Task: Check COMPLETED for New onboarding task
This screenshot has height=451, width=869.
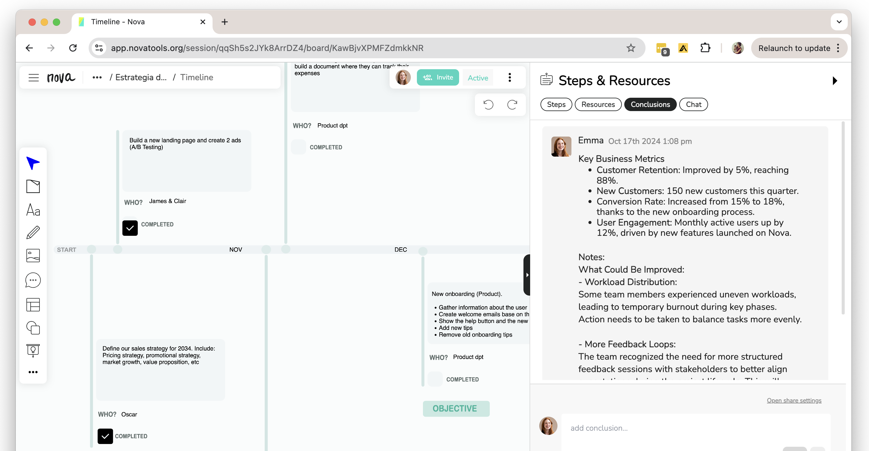Action: 435,379
